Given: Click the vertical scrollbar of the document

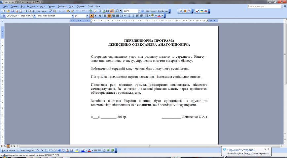Looking at the screenshot, I should tap(285, 77).
